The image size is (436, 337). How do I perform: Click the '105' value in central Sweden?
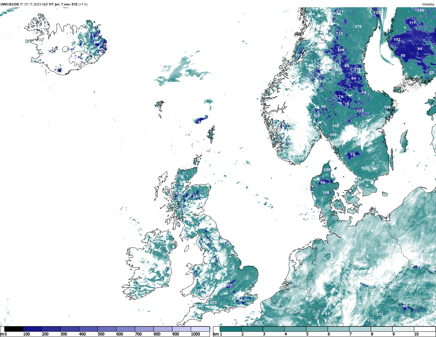point(360,111)
